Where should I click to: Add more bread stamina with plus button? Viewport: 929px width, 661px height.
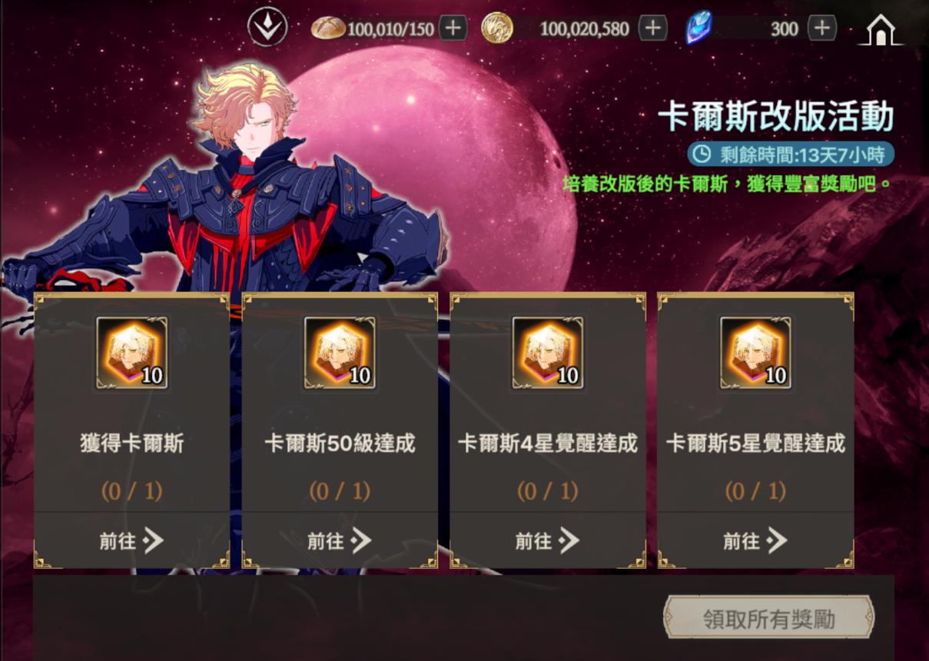coord(453,28)
